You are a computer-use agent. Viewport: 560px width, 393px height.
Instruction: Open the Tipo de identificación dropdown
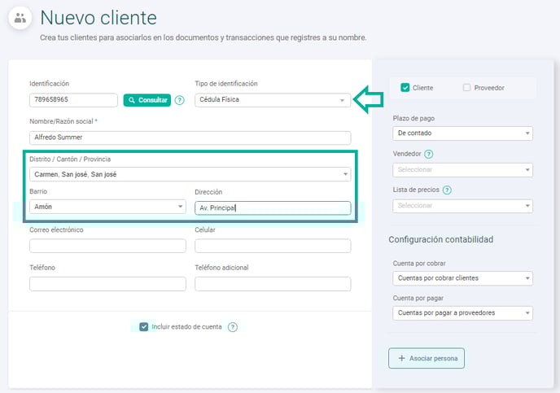click(x=273, y=100)
